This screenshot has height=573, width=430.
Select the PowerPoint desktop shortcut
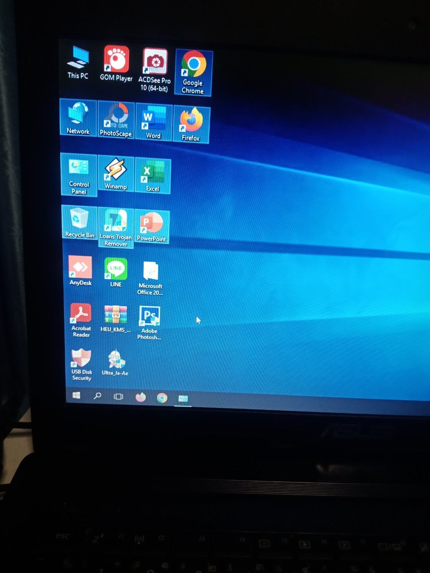pyautogui.click(x=152, y=227)
